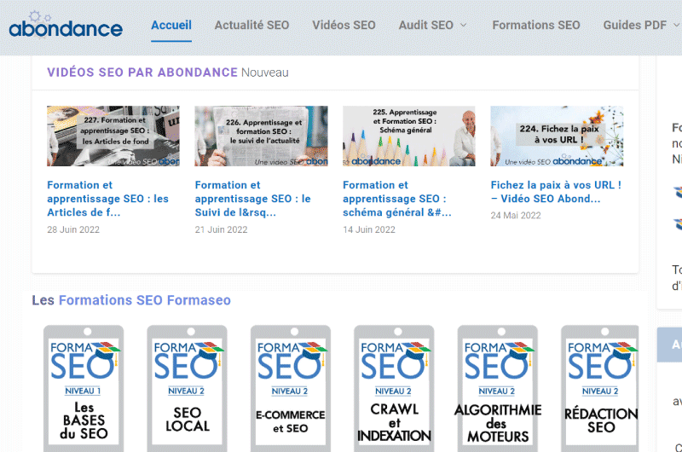The width and height of the screenshot is (682, 452).
Task: Select FormaSEO 'Algorithmie des Moteurs' badge
Action: (498, 389)
